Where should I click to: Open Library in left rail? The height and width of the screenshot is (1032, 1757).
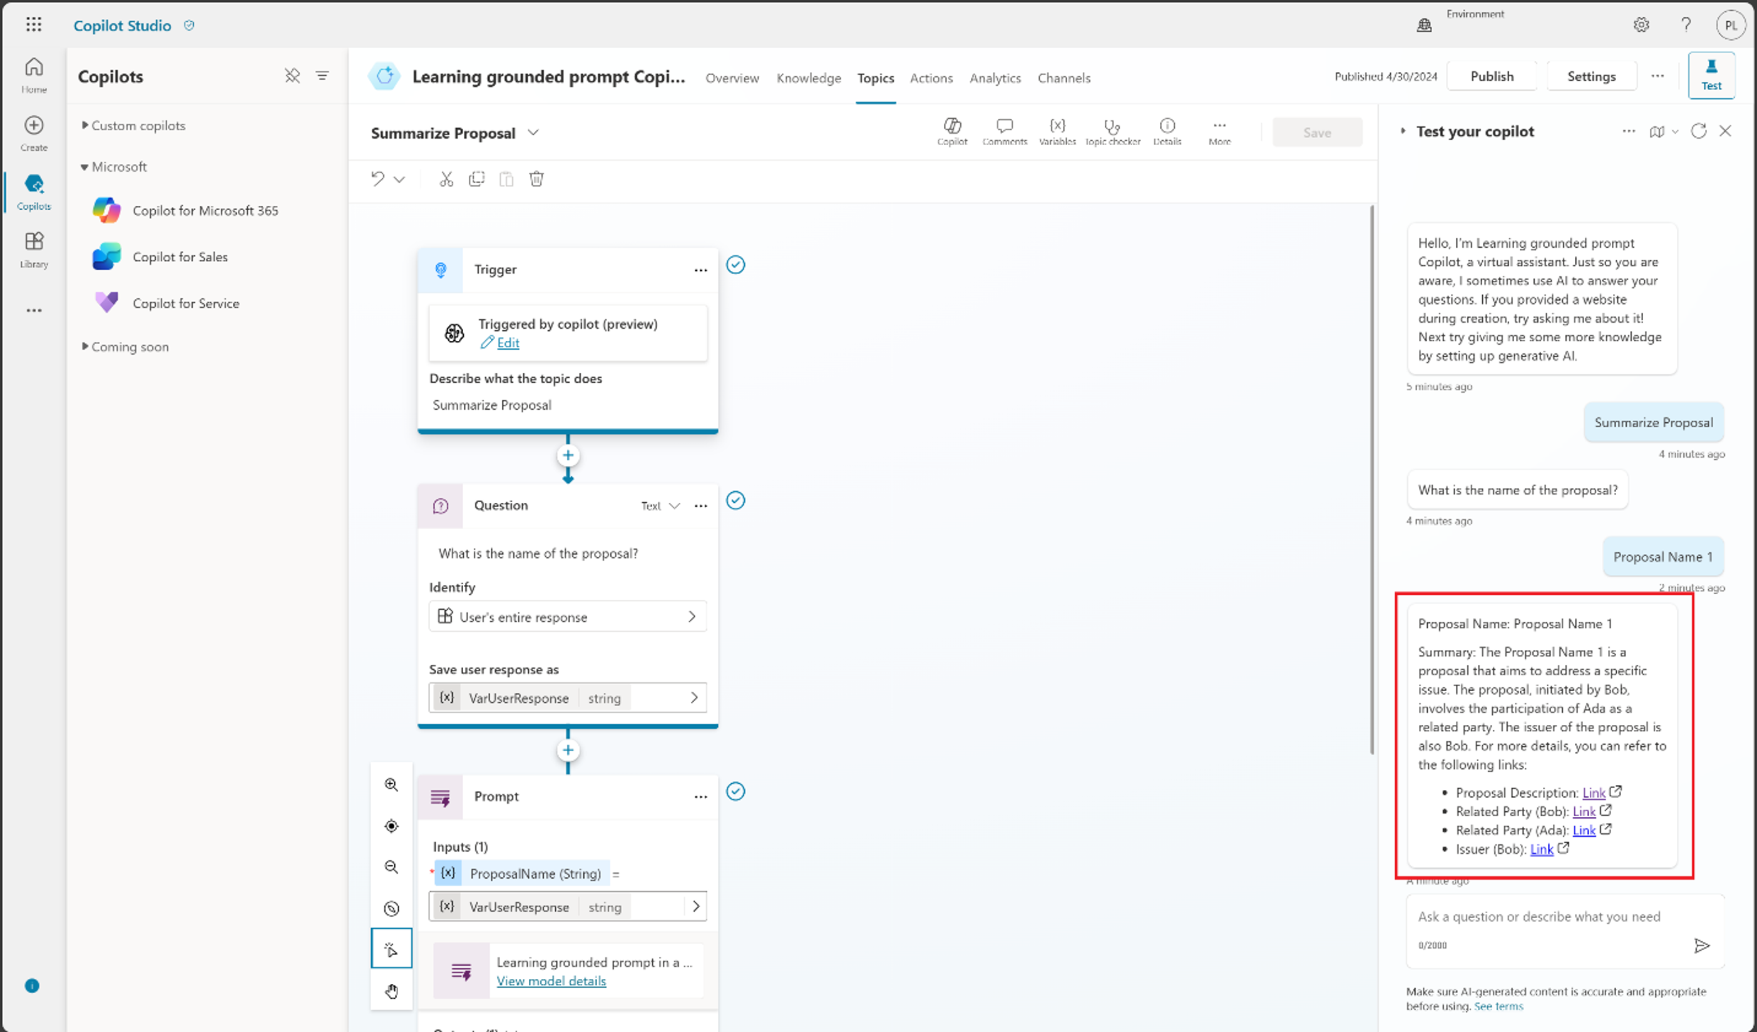(33, 250)
